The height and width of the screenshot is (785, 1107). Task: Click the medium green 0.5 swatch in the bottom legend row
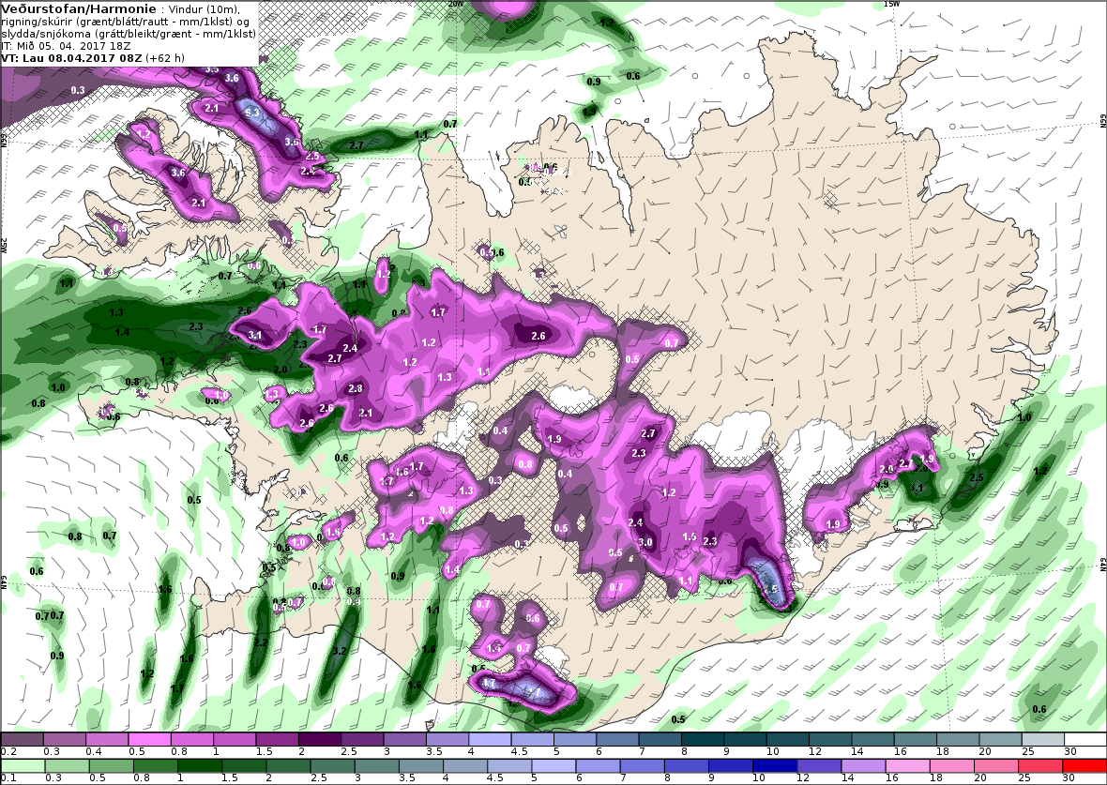[112, 766]
